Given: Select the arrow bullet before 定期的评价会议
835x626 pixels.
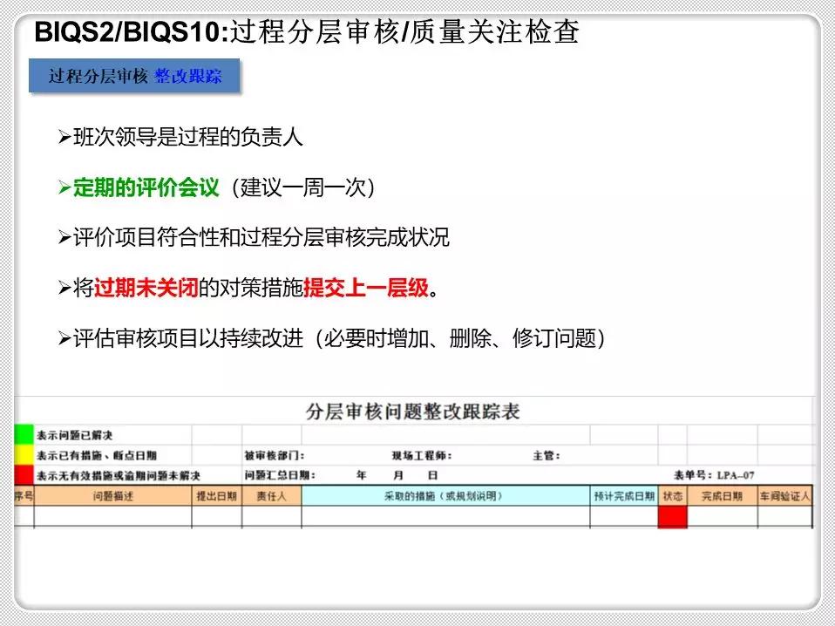Looking at the screenshot, I should [x=62, y=187].
